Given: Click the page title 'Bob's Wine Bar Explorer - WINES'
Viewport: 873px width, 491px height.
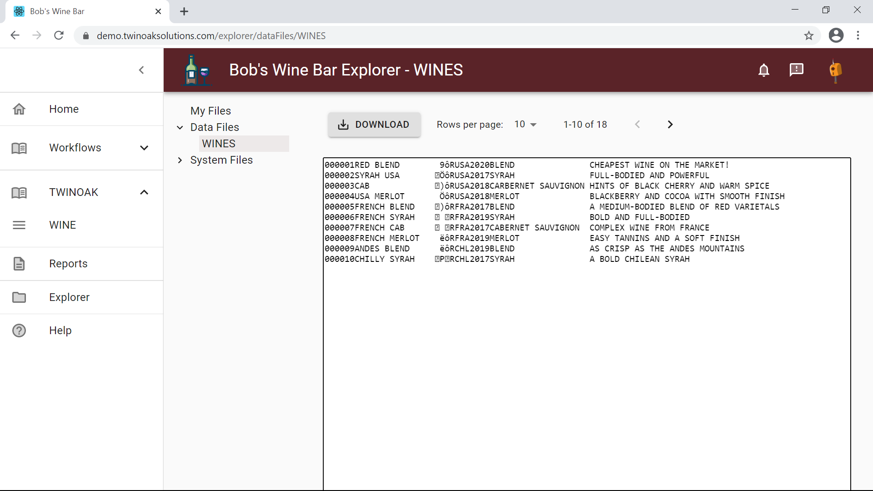Looking at the screenshot, I should click(346, 70).
